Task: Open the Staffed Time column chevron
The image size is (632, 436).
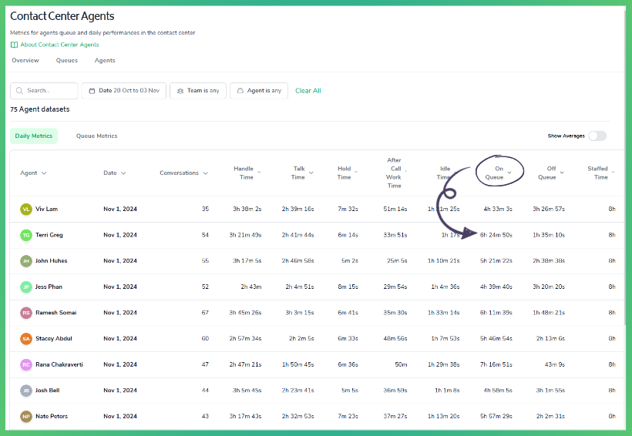Action: (x=613, y=172)
